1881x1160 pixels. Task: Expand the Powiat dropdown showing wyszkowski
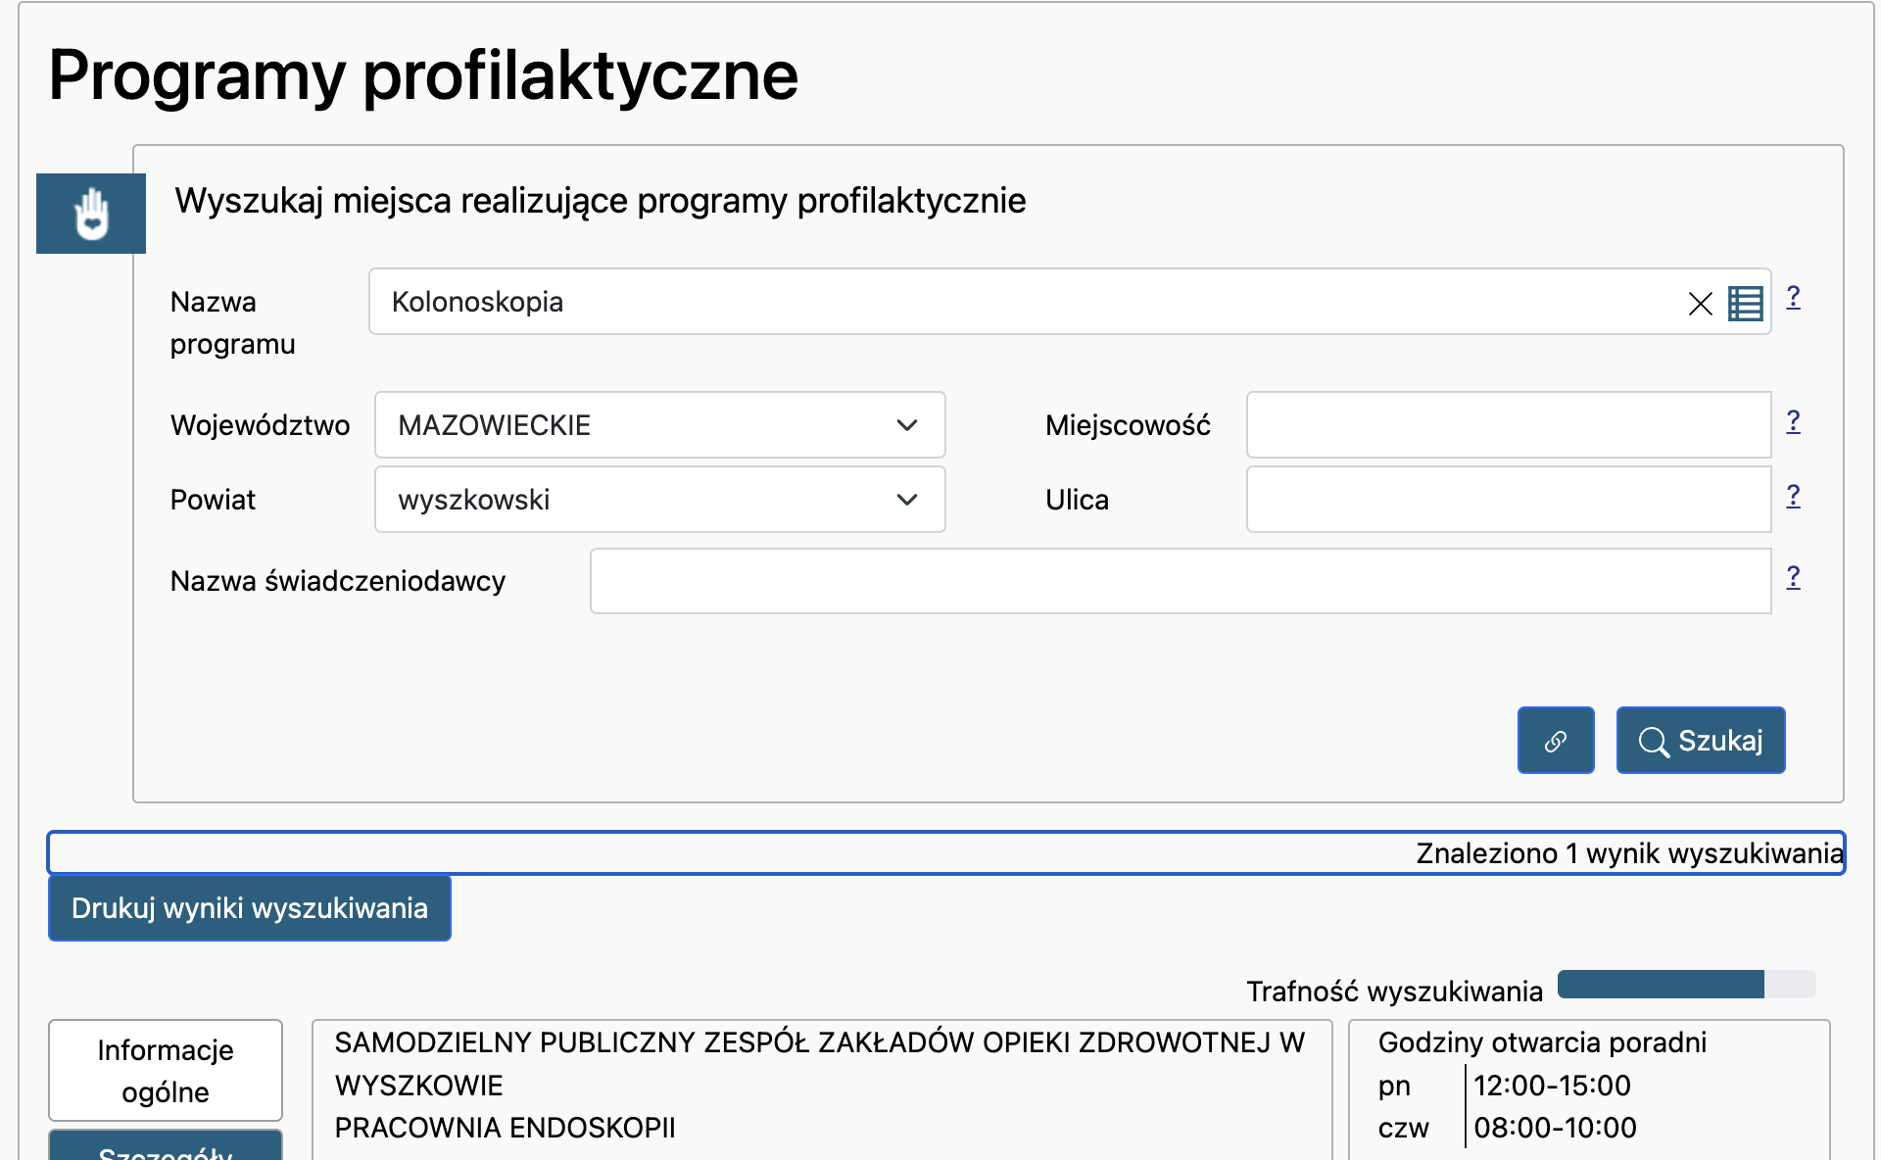[659, 500]
